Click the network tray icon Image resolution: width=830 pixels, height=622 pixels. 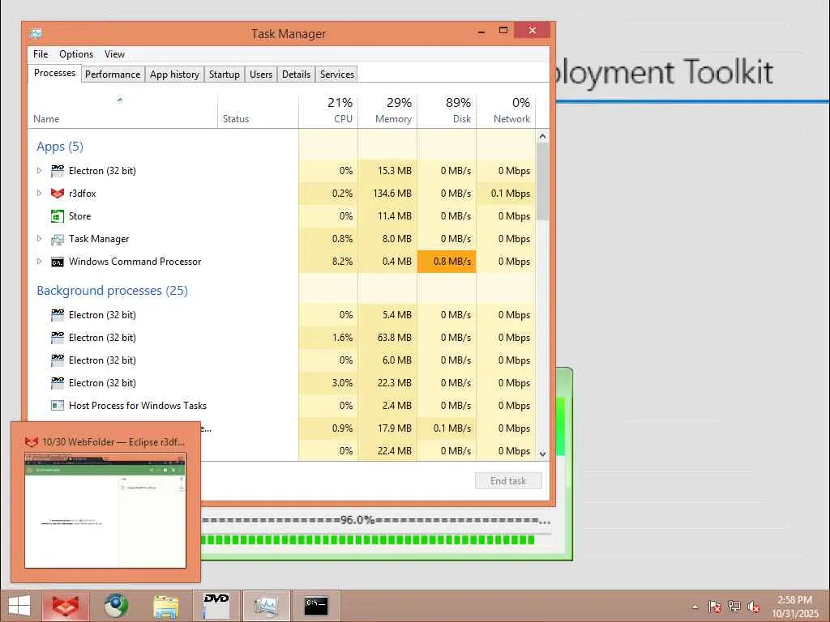coord(734,607)
